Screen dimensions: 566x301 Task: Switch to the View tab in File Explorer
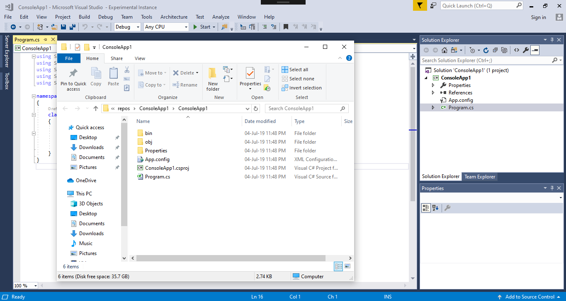point(140,58)
